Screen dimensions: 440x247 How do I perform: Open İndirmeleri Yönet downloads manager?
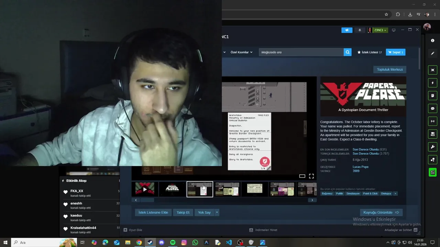coord(263,230)
